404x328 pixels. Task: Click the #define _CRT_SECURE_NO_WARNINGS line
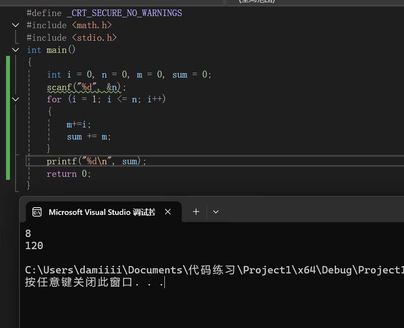[104, 13]
